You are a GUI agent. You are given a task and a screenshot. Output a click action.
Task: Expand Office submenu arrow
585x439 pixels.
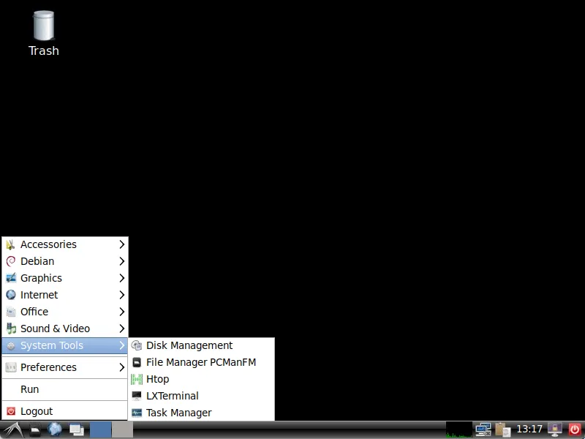pyautogui.click(x=121, y=312)
